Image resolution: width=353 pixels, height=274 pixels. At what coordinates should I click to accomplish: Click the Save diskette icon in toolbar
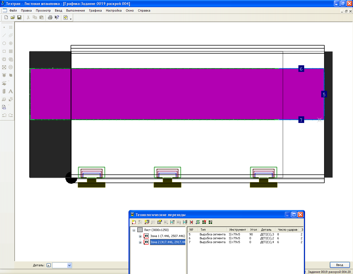click(x=19, y=17)
